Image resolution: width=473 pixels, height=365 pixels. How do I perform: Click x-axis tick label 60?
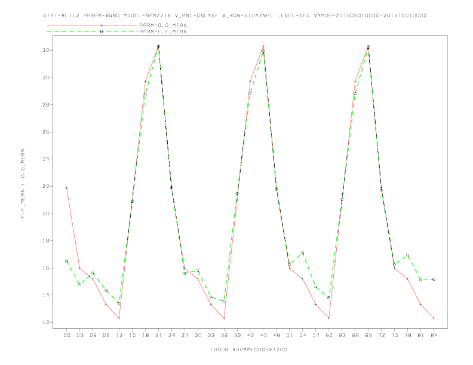(x=329, y=335)
